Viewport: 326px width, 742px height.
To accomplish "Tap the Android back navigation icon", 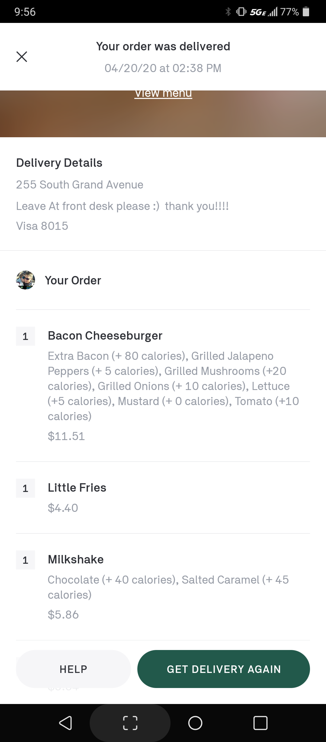I will coord(66,723).
